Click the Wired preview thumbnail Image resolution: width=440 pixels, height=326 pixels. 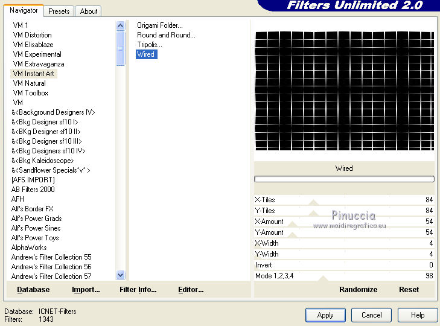tap(344, 91)
